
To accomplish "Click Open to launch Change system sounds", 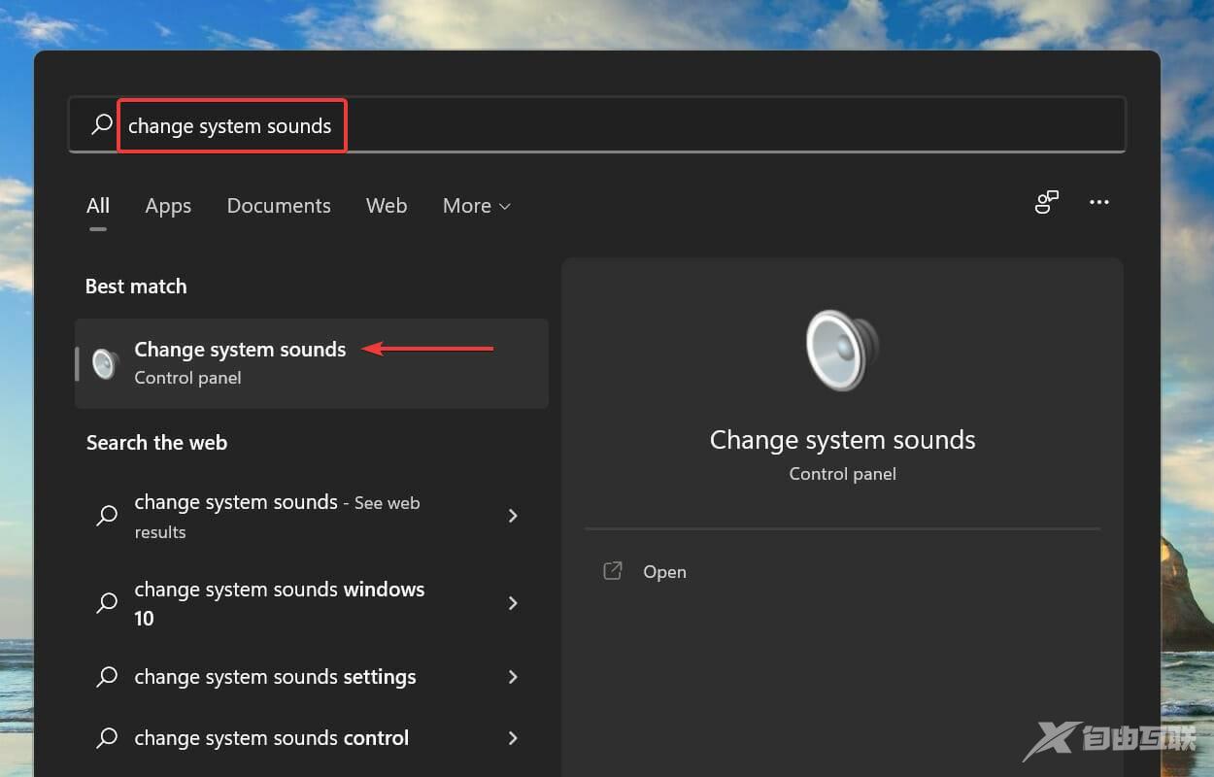I will pyautogui.click(x=664, y=571).
